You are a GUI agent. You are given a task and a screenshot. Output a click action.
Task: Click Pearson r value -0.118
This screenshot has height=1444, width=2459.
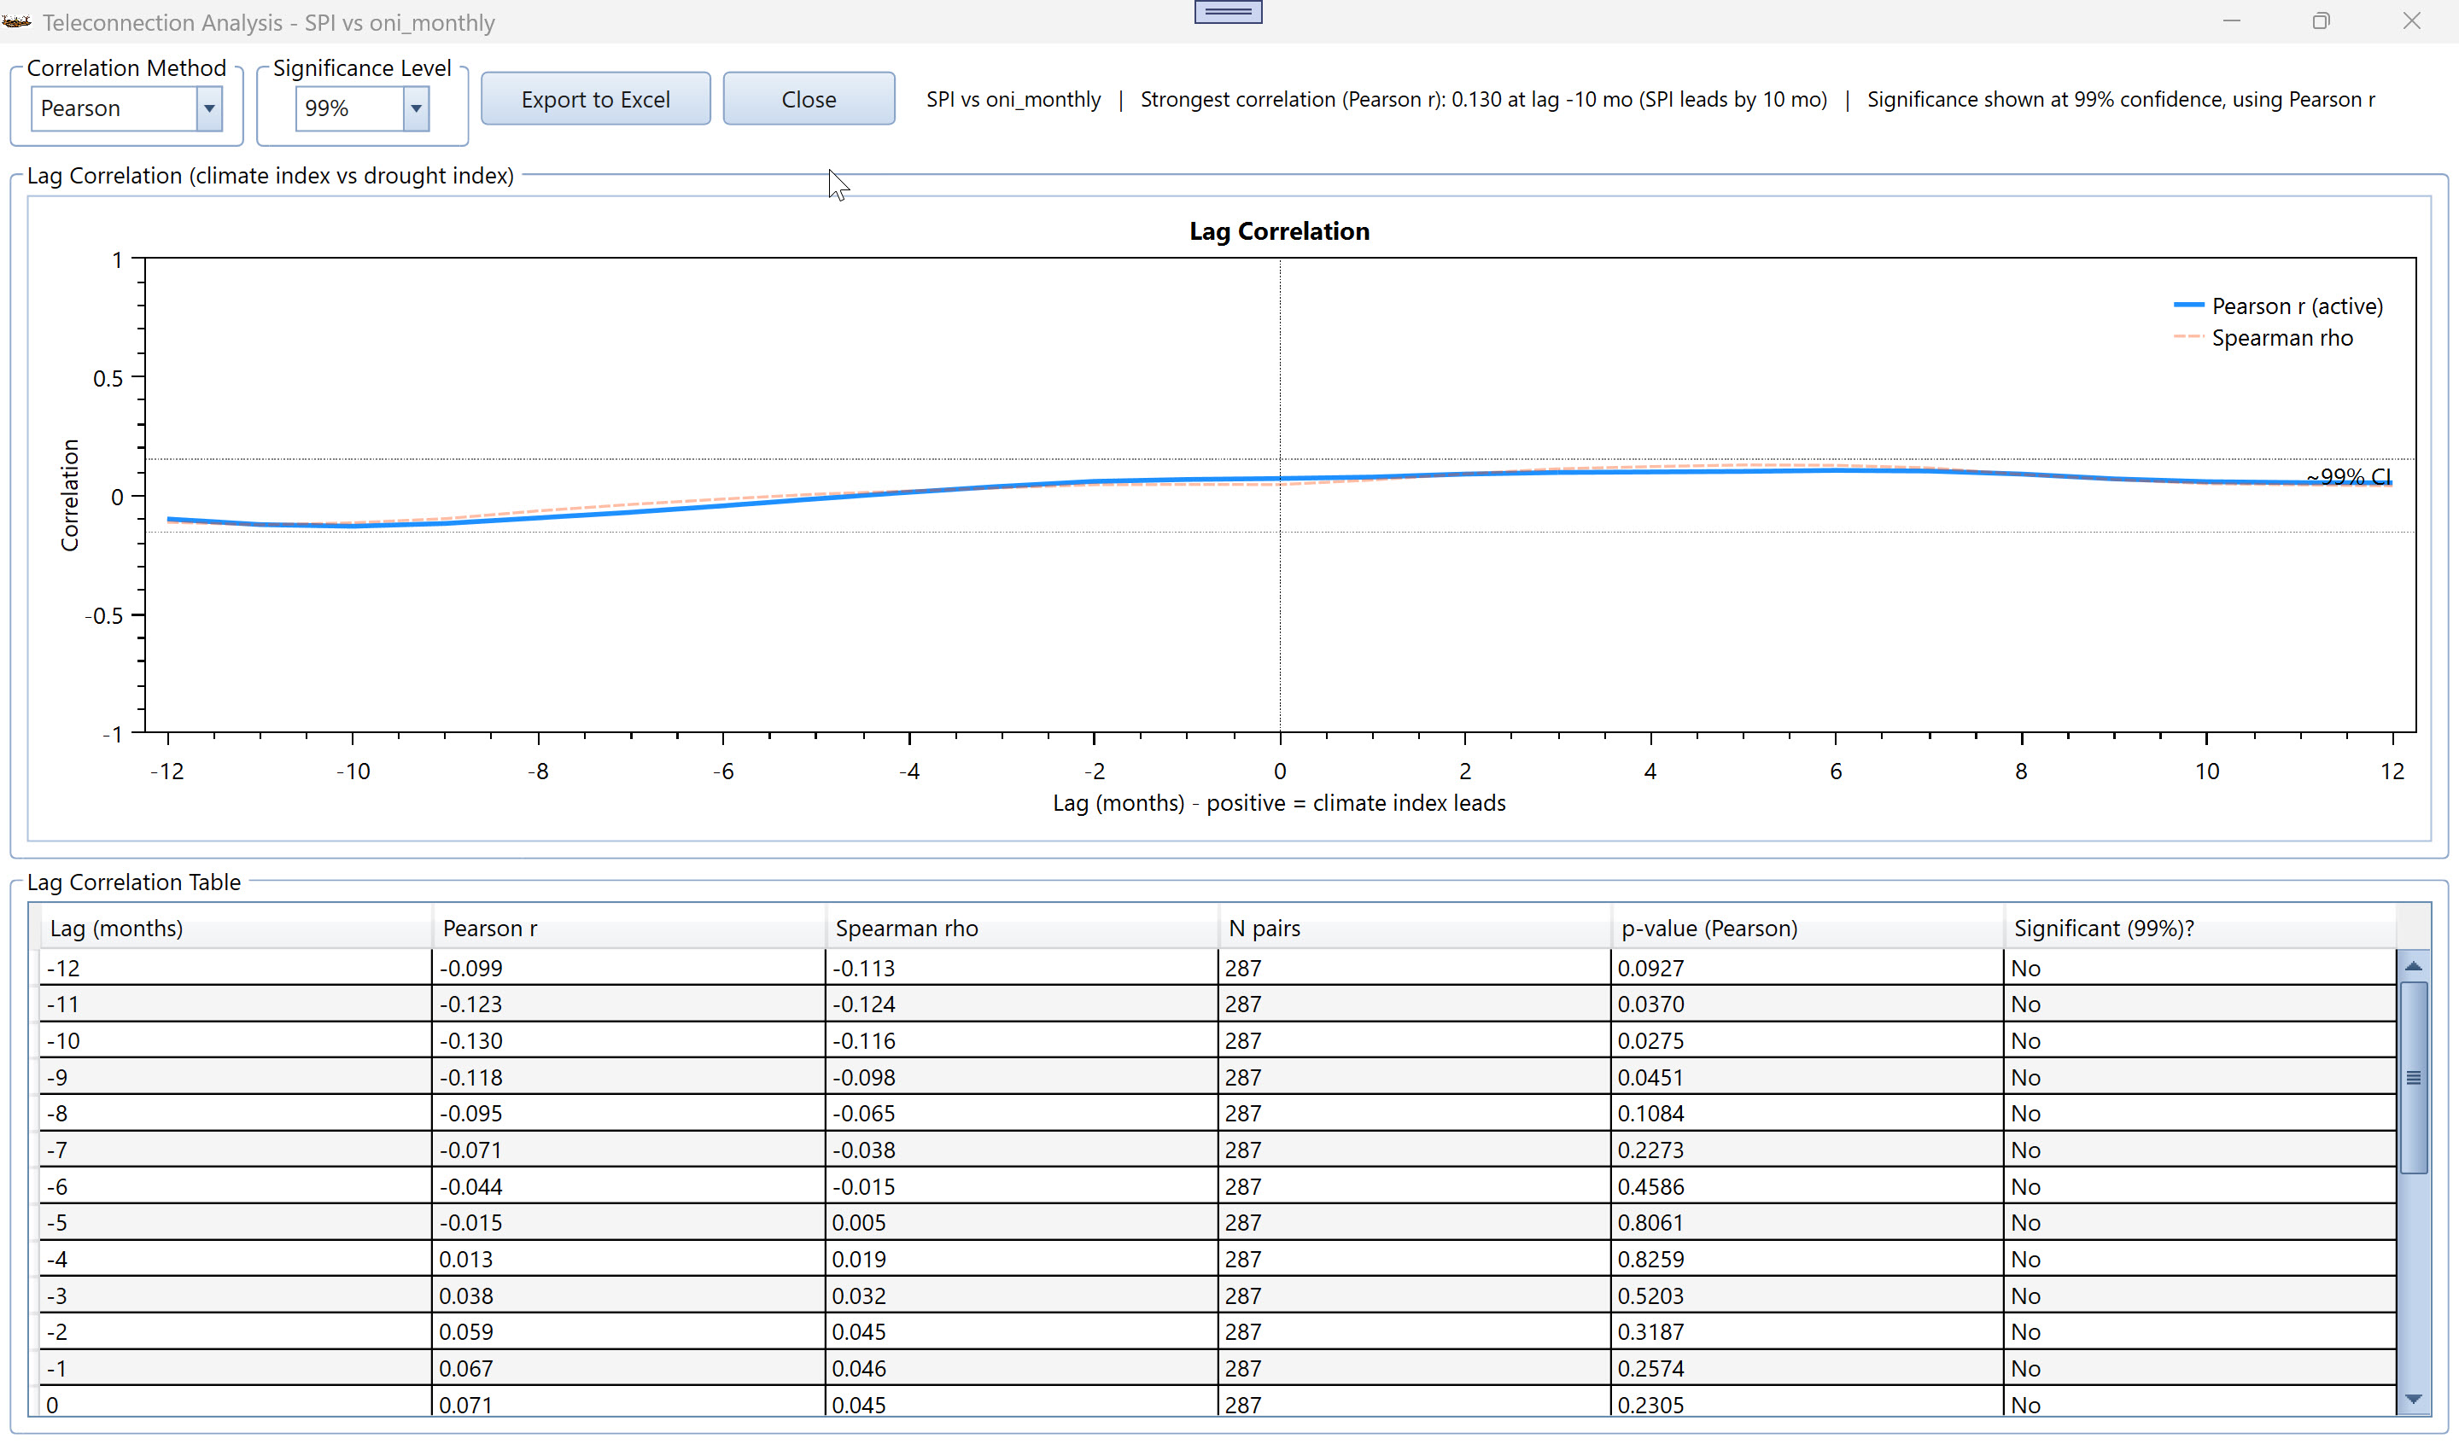pyautogui.click(x=628, y=1076)
